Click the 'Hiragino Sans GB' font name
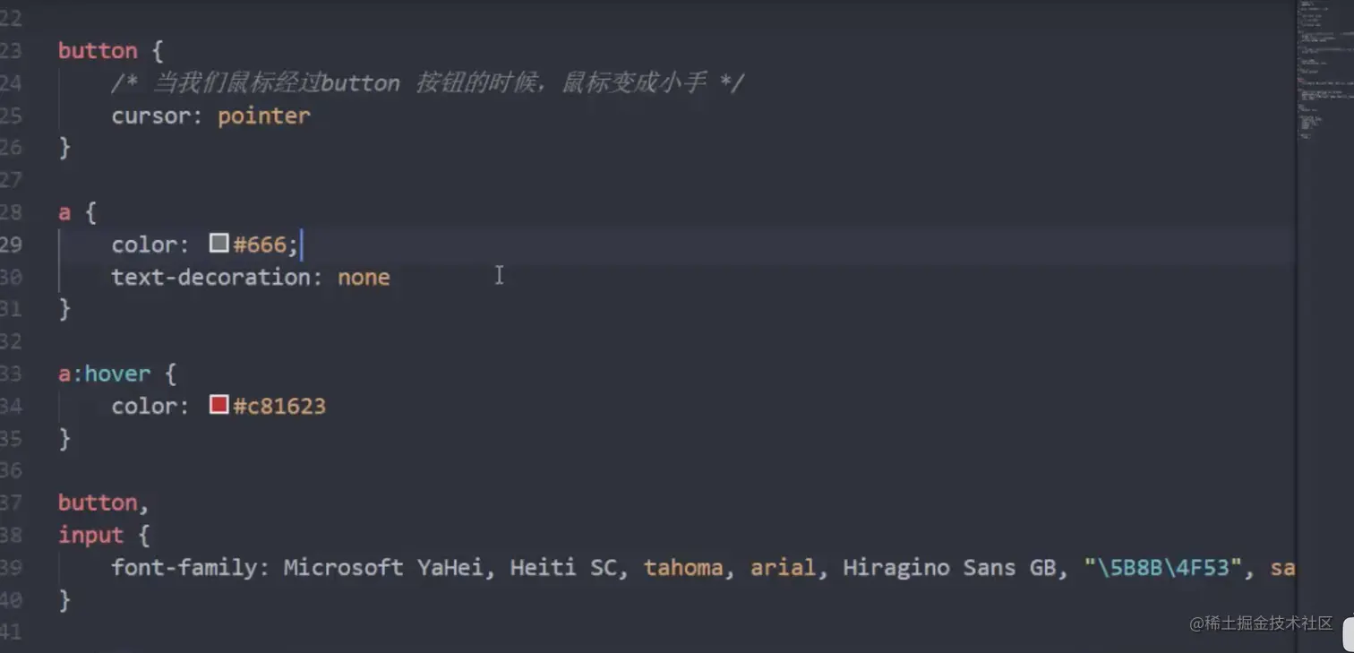Screen dimensions: 1354x653 tap(949, 567)
